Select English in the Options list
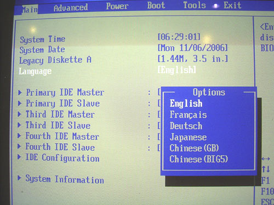This screenshot has width=274, height=205. point(186,103)
